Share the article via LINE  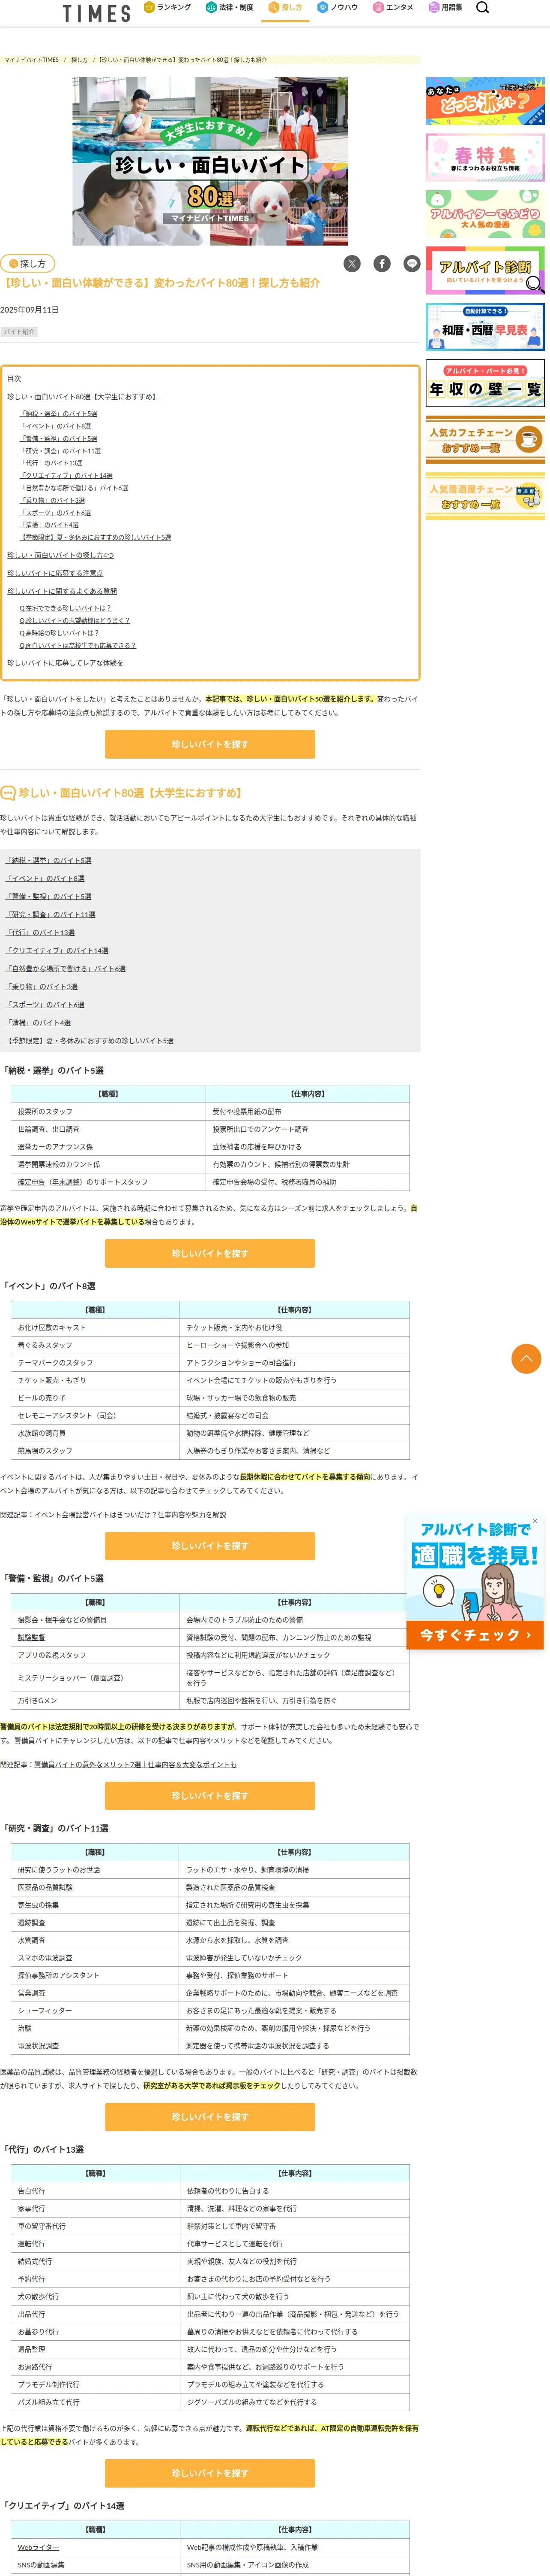pos(412,264)
